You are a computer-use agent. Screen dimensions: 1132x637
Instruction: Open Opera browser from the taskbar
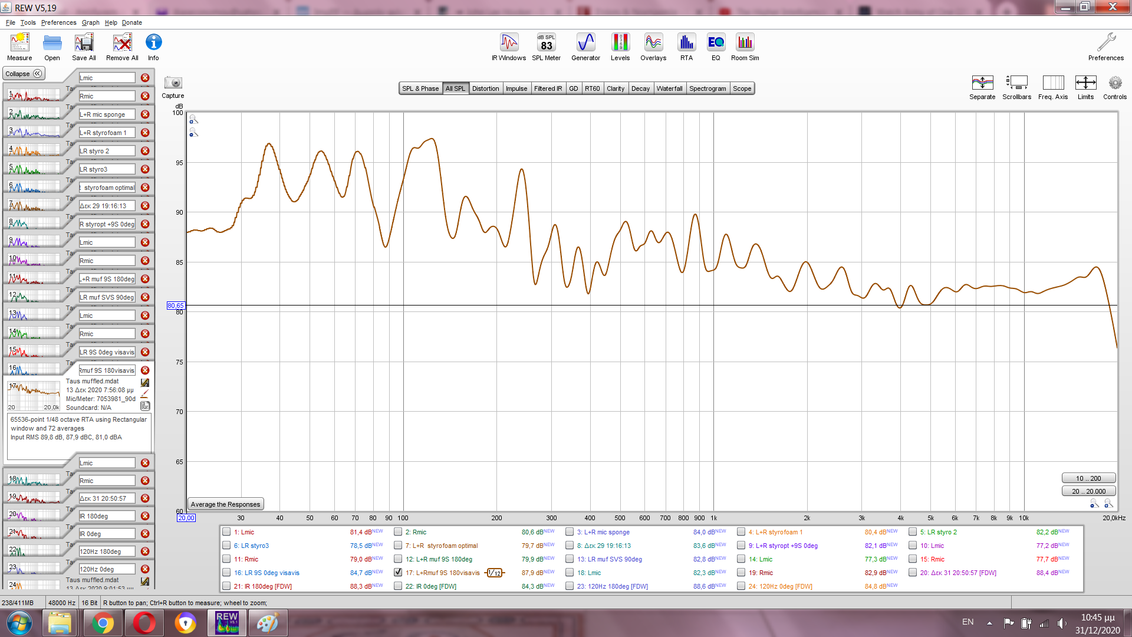(144, 623)
